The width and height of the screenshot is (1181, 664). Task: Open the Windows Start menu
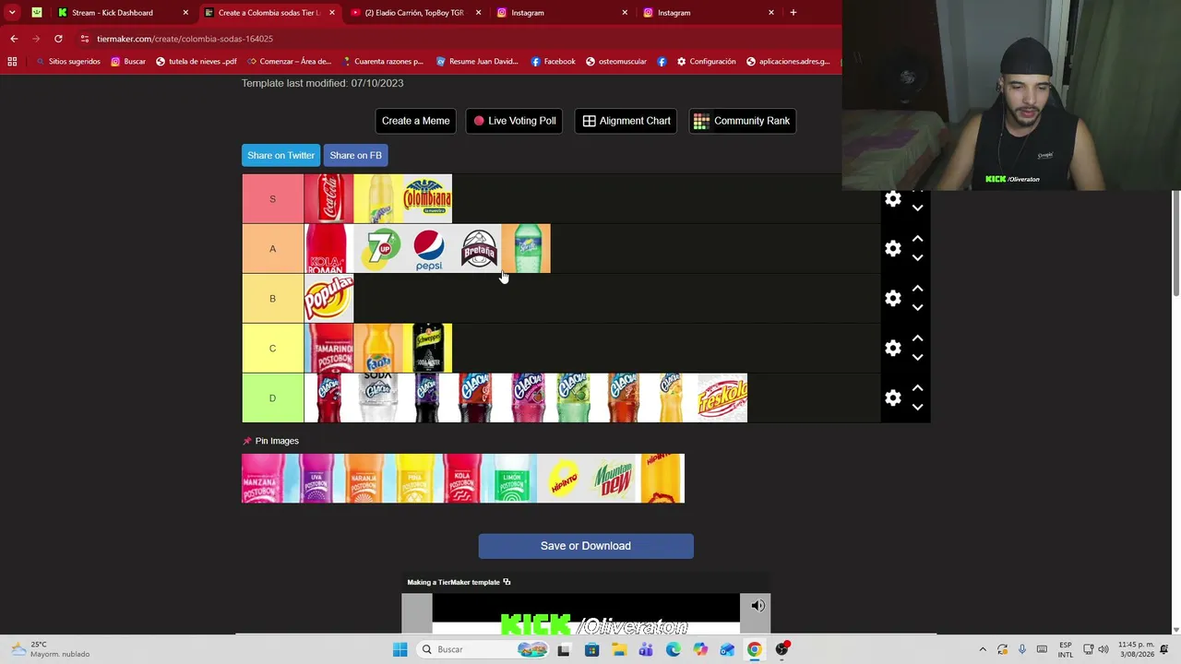400,649
